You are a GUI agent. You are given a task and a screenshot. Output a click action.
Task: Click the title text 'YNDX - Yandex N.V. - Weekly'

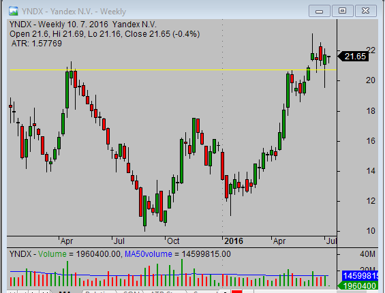74,12
